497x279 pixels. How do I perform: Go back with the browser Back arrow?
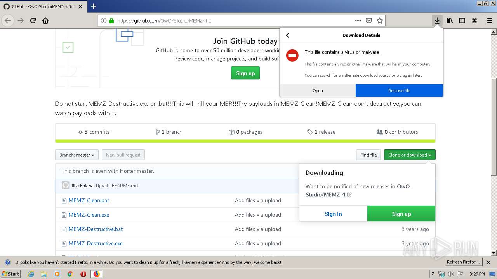click(x=8, y=21)
